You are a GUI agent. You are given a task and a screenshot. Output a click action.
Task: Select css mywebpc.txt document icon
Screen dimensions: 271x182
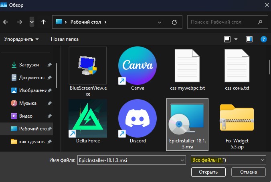(x=187, y=66)
